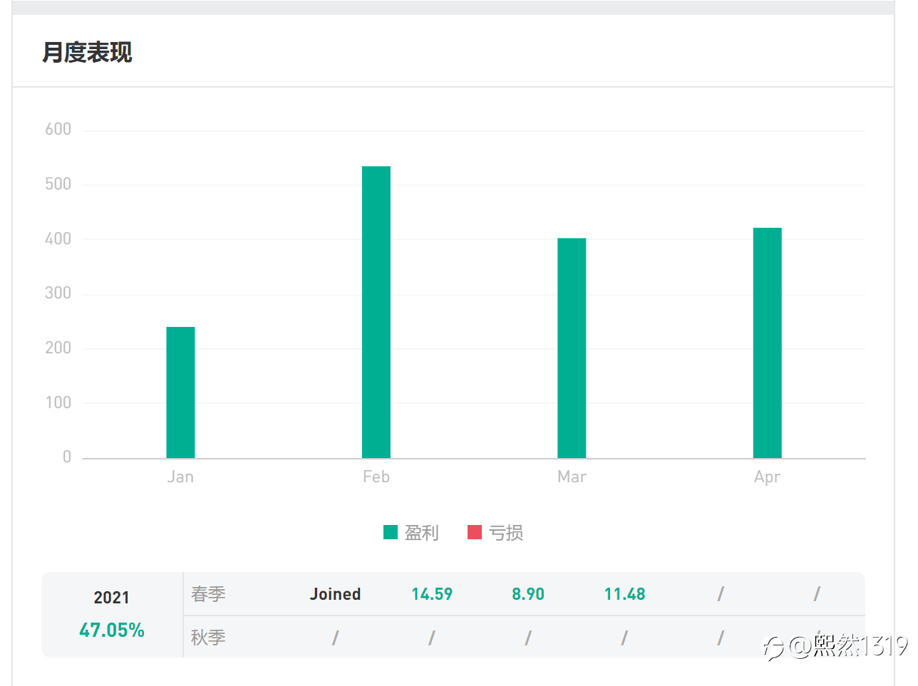The height and width of the screenshot is (686, 918).
Task: Click the 亏损 legend label
Action: pyautogui.click(x=506, y=532)
